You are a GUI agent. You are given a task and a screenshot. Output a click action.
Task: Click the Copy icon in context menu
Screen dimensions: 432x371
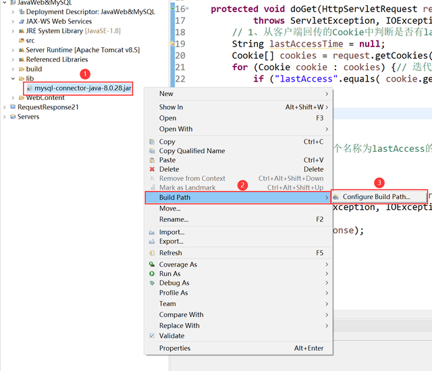[x=152, y=142]
